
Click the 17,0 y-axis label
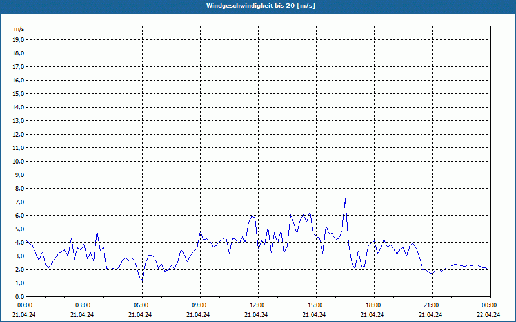[18, 67]
